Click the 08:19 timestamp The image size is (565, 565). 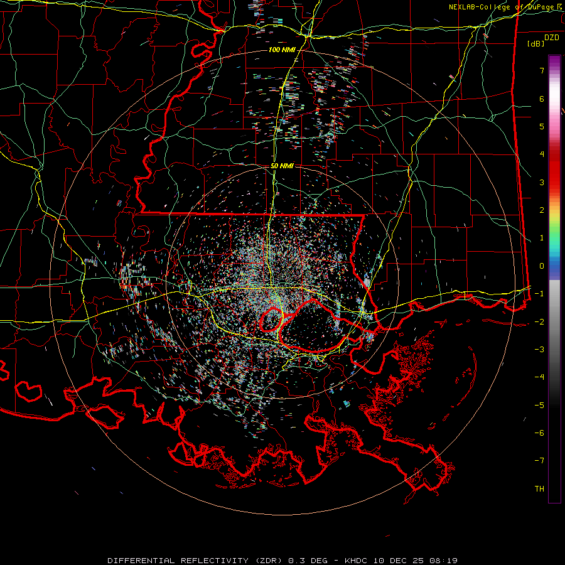(x=443, y=561)
